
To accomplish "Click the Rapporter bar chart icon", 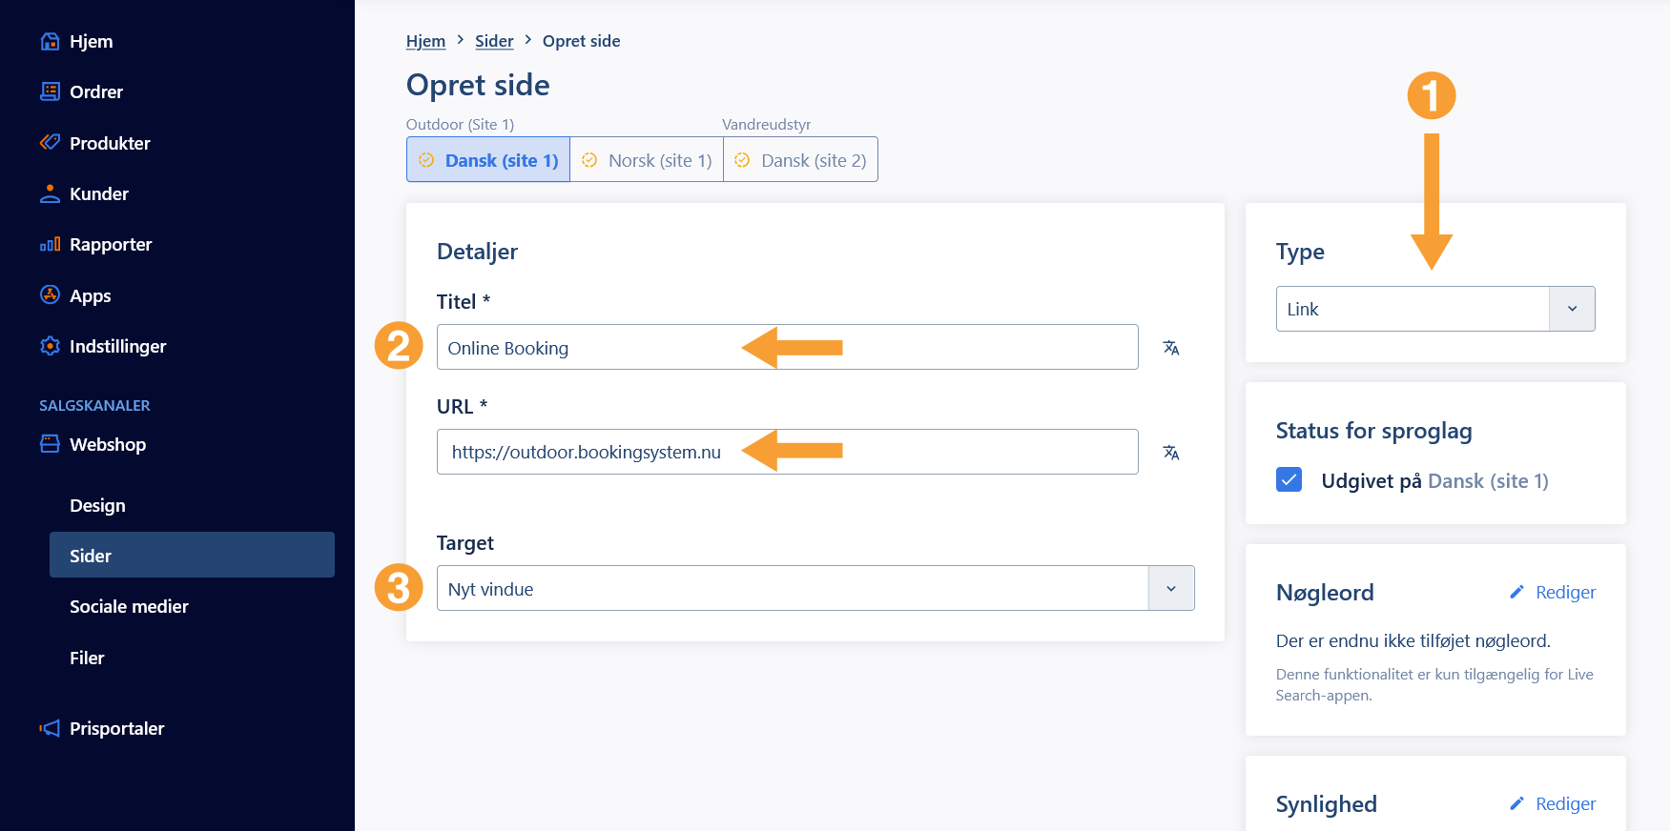I will point(50,245).
